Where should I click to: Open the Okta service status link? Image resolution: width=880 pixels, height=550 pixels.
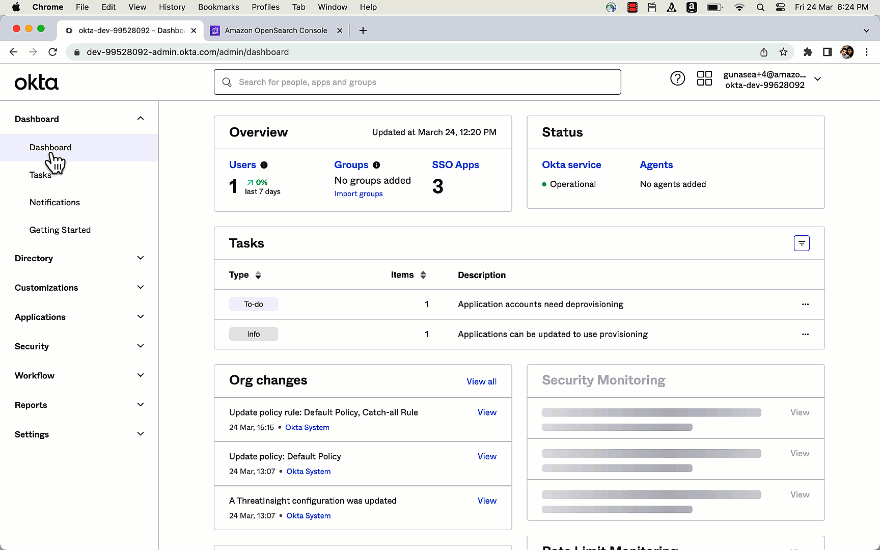(571, 165)
